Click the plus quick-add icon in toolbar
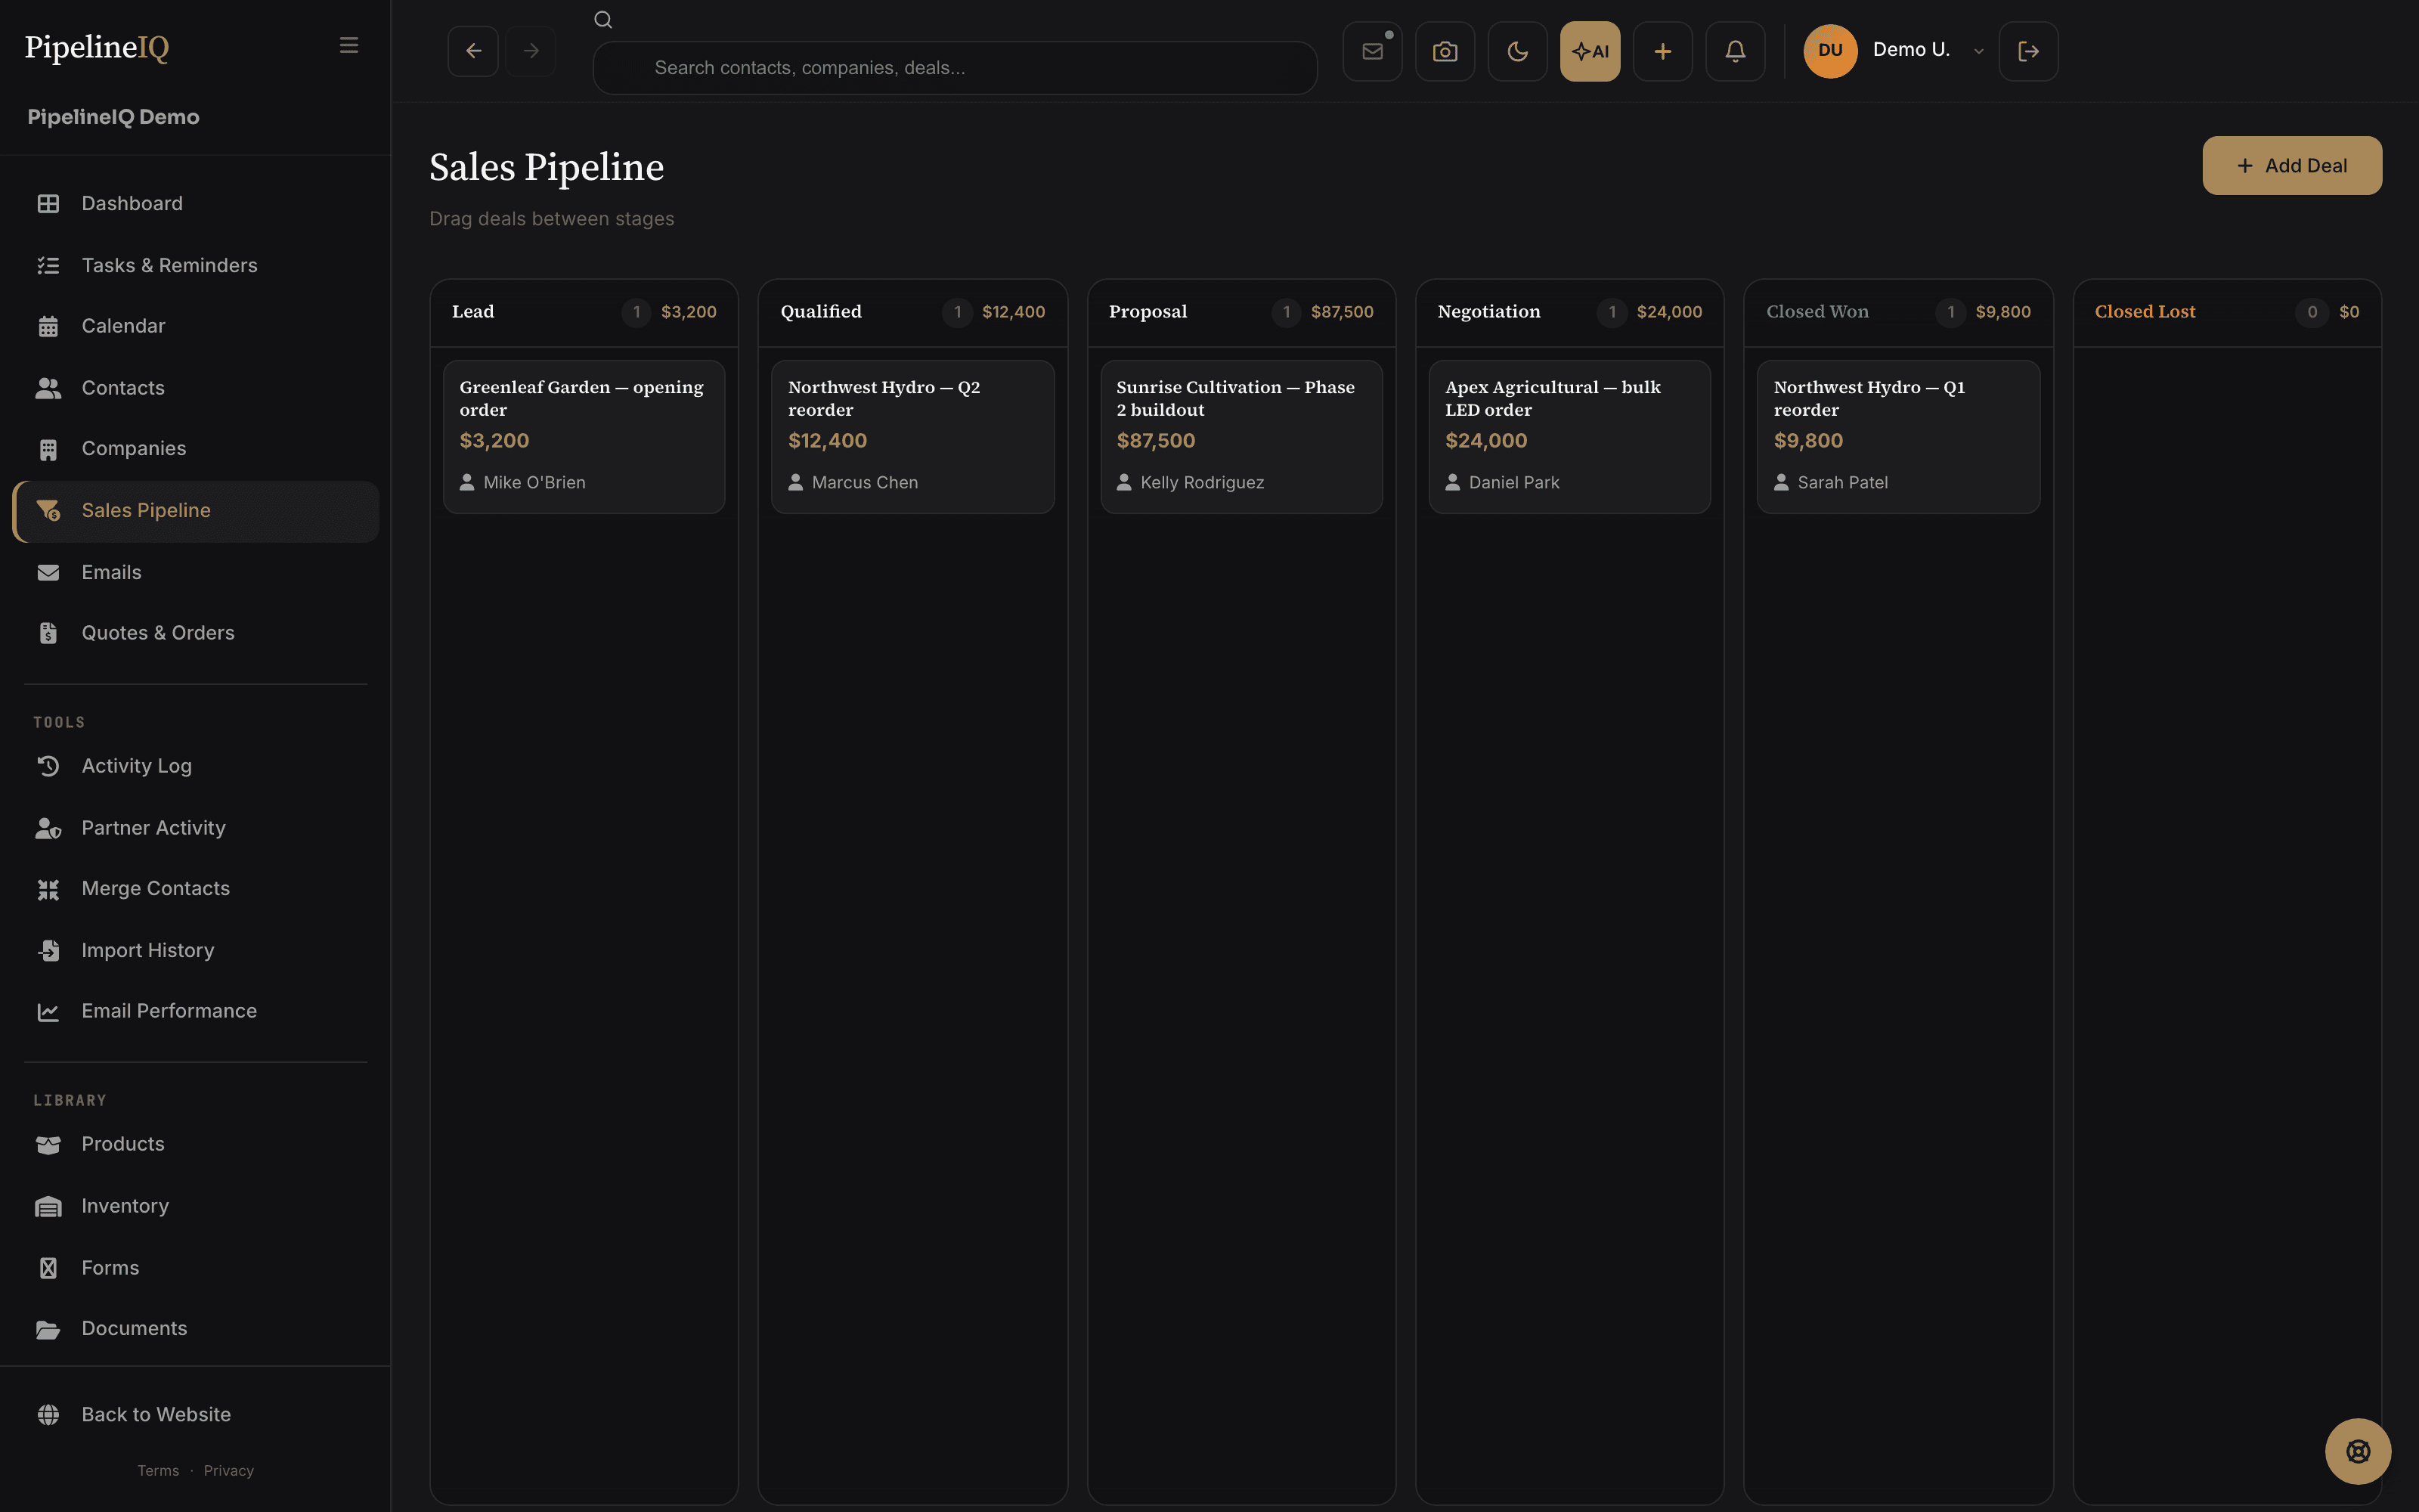Screen dimensions: 2419x1512 1662,51
